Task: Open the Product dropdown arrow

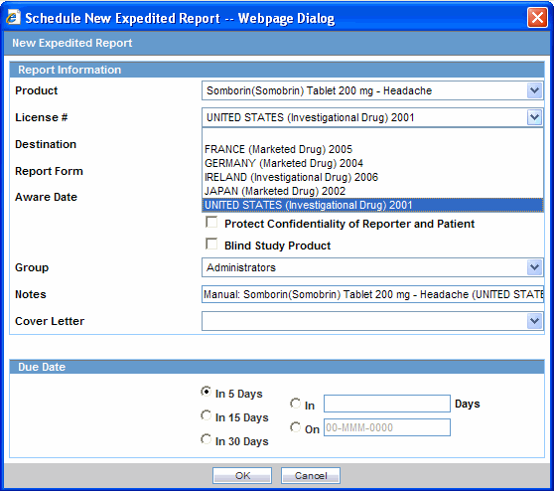Action: click(534, 90)
